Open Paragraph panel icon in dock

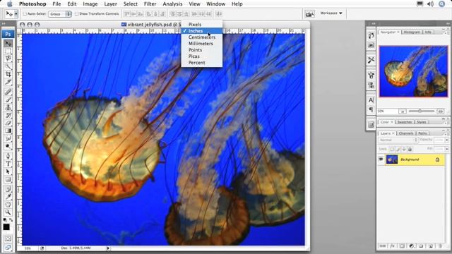click(371, 109)
